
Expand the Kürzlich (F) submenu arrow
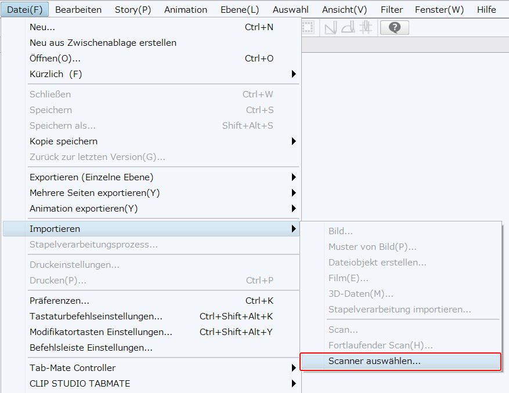tap(294, 74)
